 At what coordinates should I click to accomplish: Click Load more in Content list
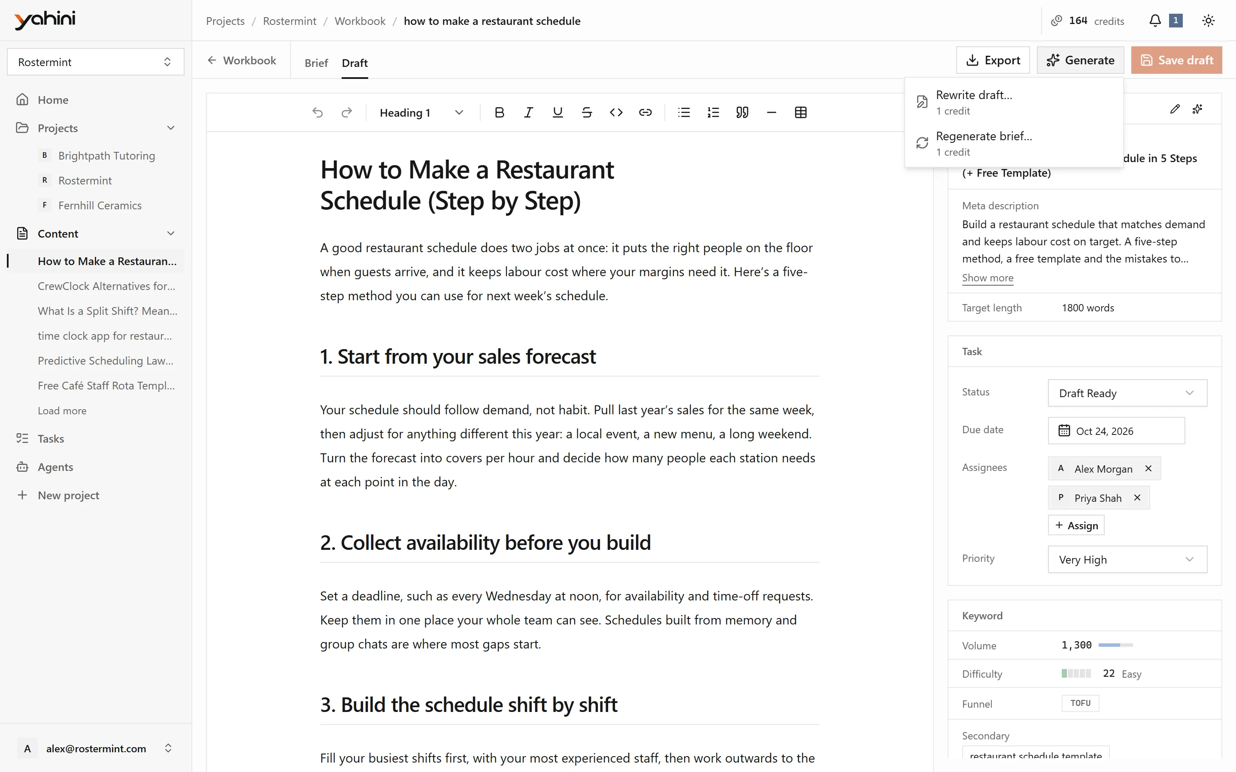click(62, 410)
